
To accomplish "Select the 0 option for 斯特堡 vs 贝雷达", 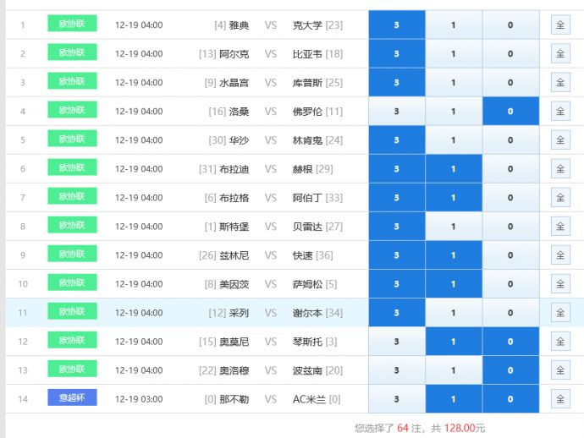I will click(x=510, y=227).
